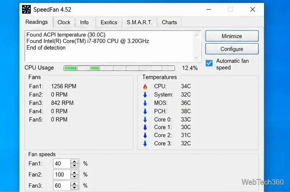The image size is (290, 192).
Task: Show the Charts tab
Action: (169, 22)
